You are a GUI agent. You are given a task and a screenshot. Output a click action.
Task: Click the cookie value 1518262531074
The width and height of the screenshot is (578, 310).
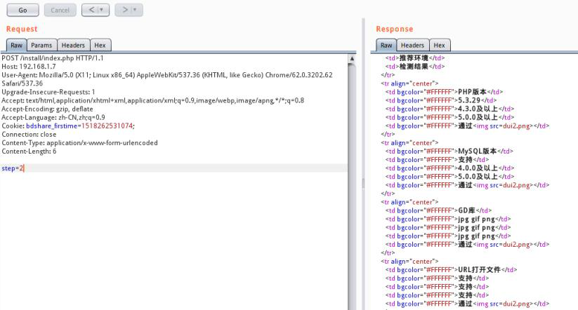tap(107, 126)
